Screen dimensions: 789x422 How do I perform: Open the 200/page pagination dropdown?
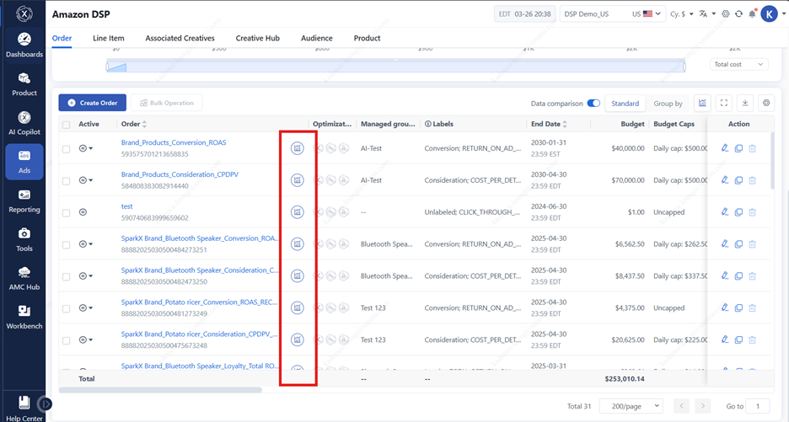[x=631, y=406]
